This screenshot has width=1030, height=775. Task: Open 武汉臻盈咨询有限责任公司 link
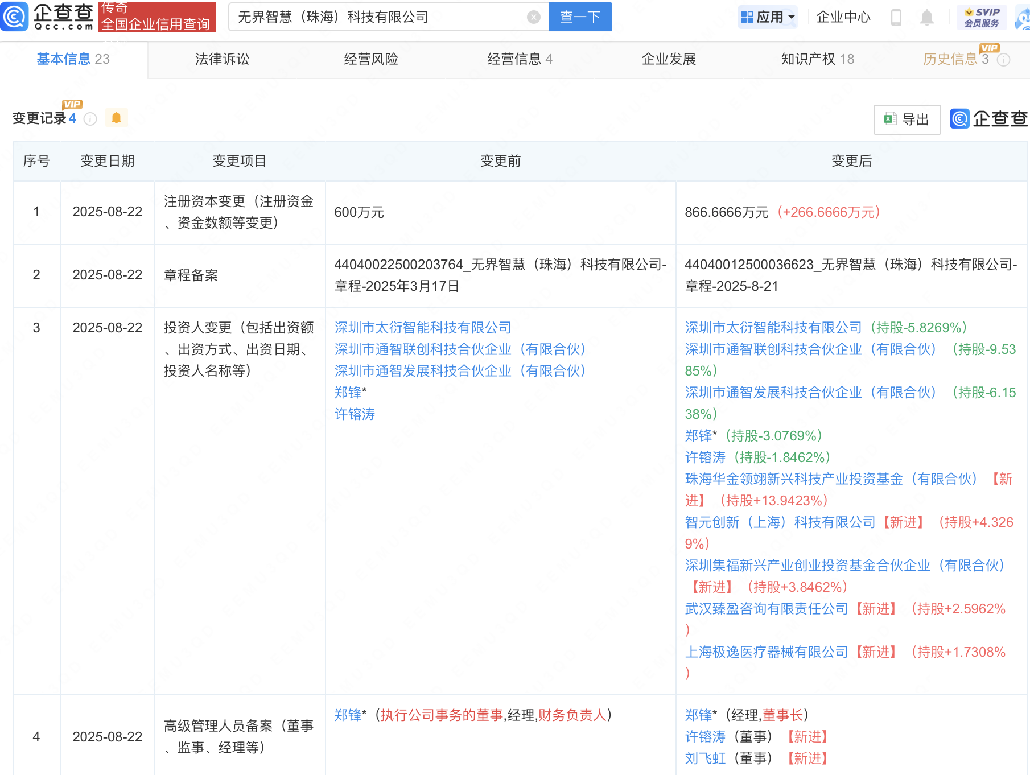767,609
